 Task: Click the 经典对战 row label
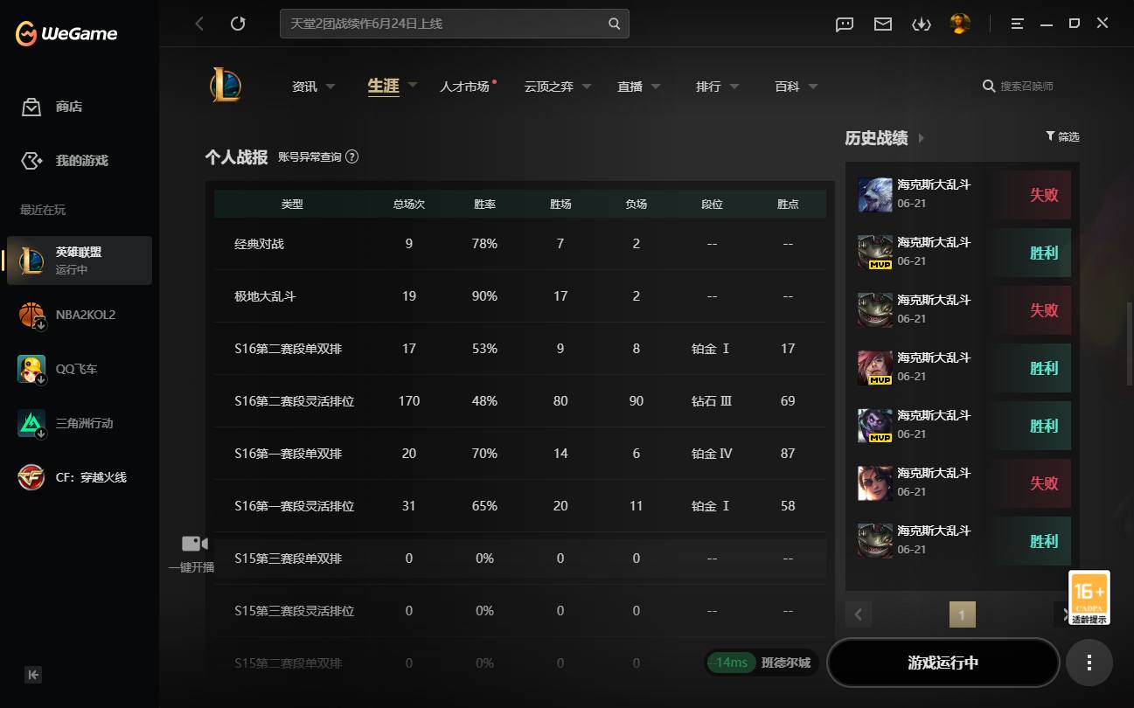[260, 244]
